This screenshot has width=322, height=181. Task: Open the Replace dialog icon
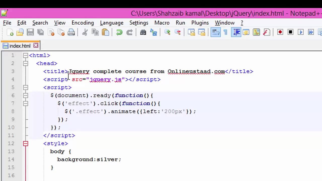pos(153,32)
